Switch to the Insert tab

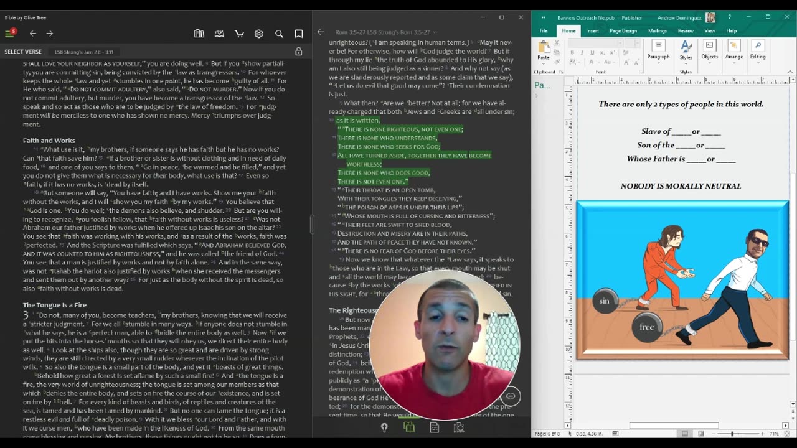(x=593, y=30)
